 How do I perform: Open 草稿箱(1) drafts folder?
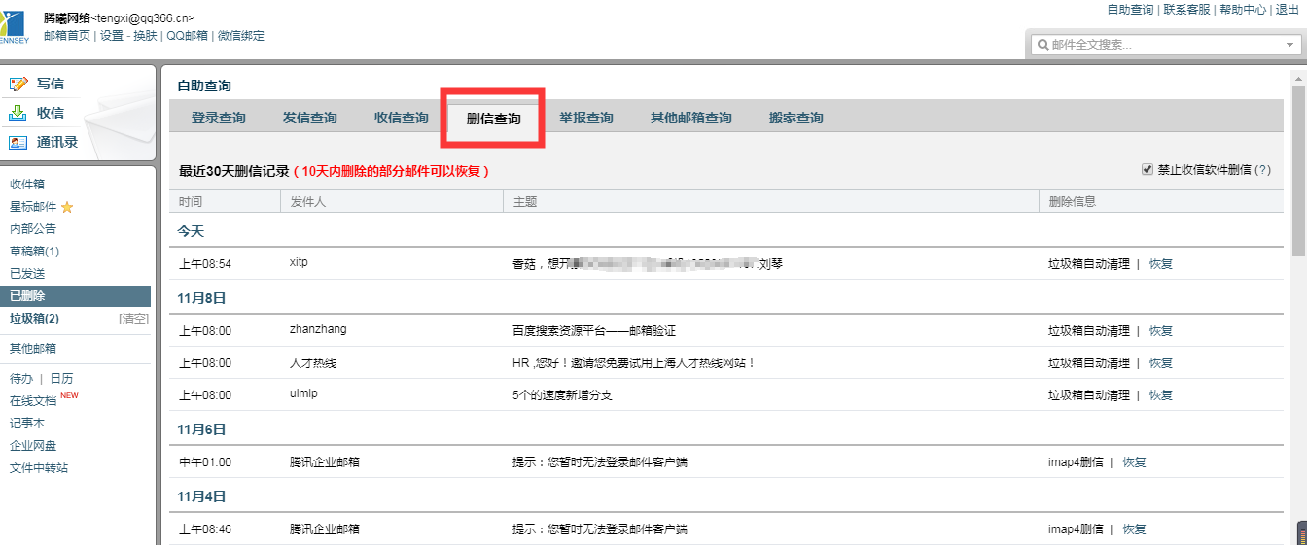(x=35, y=252)
